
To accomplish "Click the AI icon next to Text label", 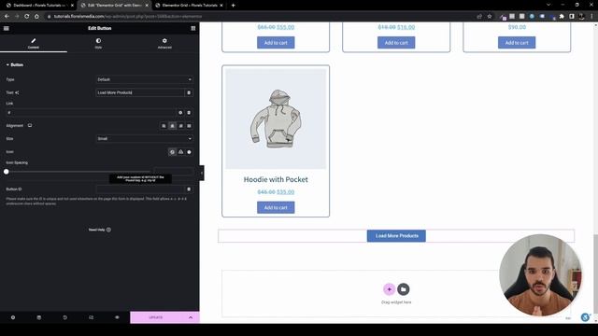I will tap(17, 92).
